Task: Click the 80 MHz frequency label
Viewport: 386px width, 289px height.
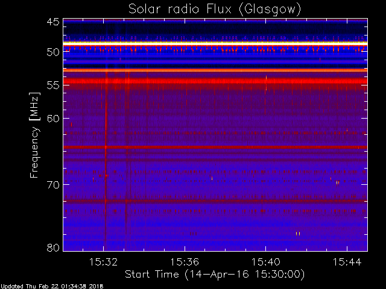Action: click(x=53, y=247)
